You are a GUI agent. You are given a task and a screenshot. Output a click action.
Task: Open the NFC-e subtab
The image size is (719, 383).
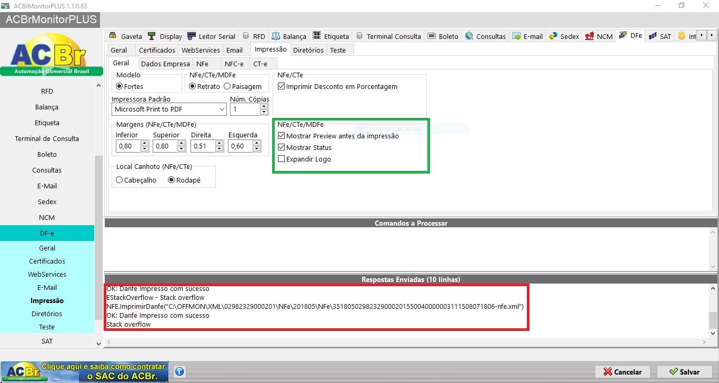click(234, 64)
